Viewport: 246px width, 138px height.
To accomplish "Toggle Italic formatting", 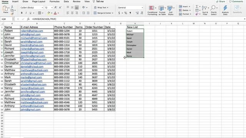I will pos(26,13).
